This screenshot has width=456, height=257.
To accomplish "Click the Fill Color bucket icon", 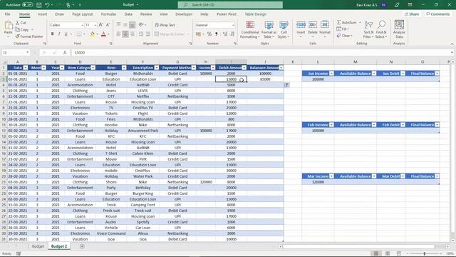I will [93, 34].
